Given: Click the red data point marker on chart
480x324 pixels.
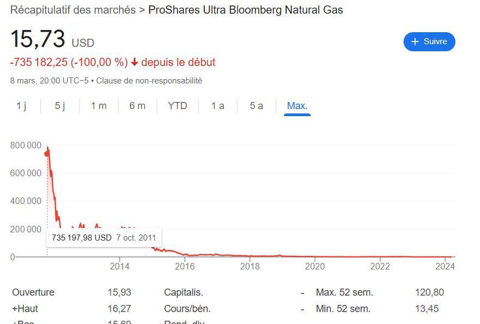Looking at the screenshot, I should [47, 154].
